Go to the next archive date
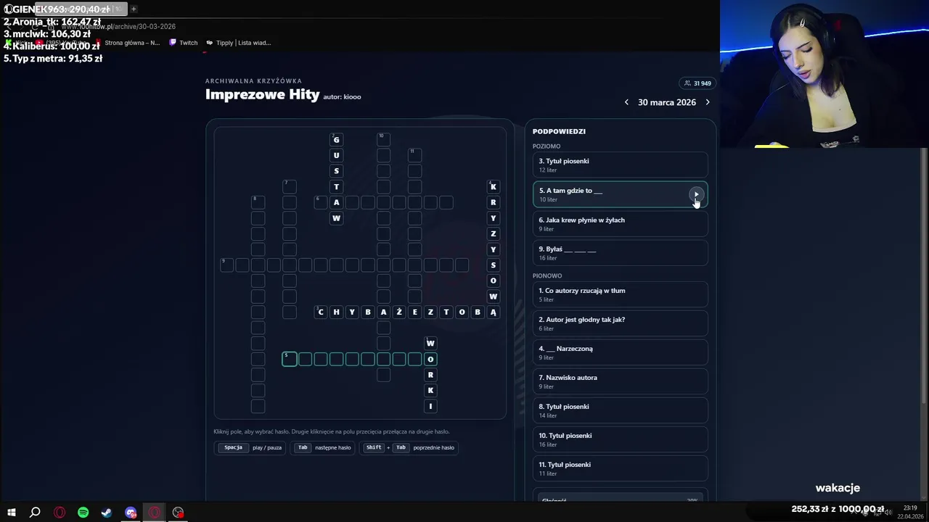This screenshot has width=929, height=522. pyautogui.click(x=708, y=102)
